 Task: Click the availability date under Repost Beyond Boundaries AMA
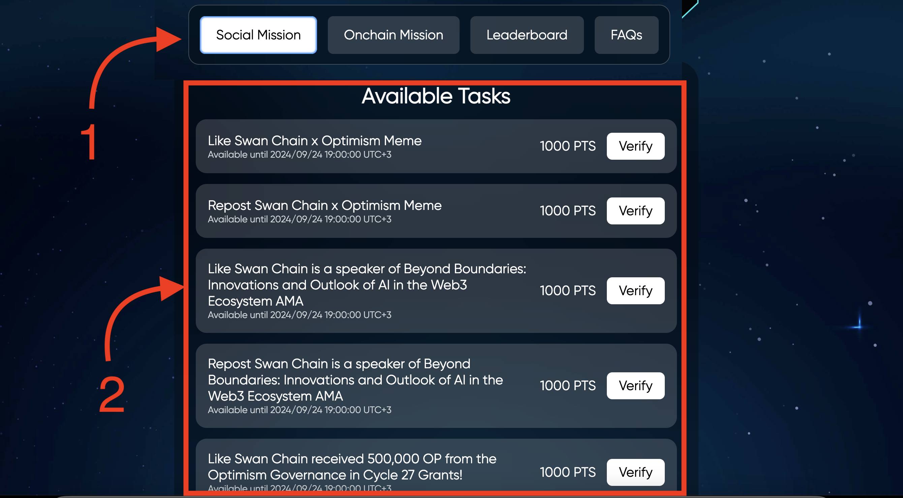(x=299, y=410)
